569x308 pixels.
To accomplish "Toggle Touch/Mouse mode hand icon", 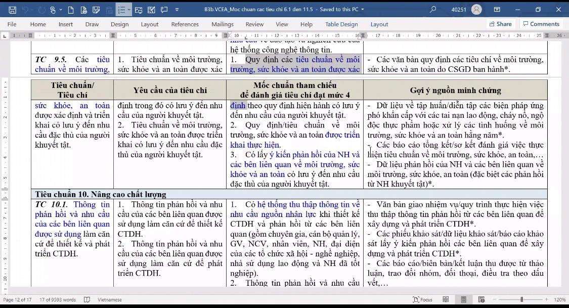I will click(x=53, y=10).
